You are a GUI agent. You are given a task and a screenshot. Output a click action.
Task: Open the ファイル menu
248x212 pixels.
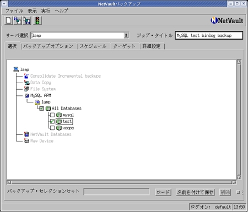click(x=14, y=10)
